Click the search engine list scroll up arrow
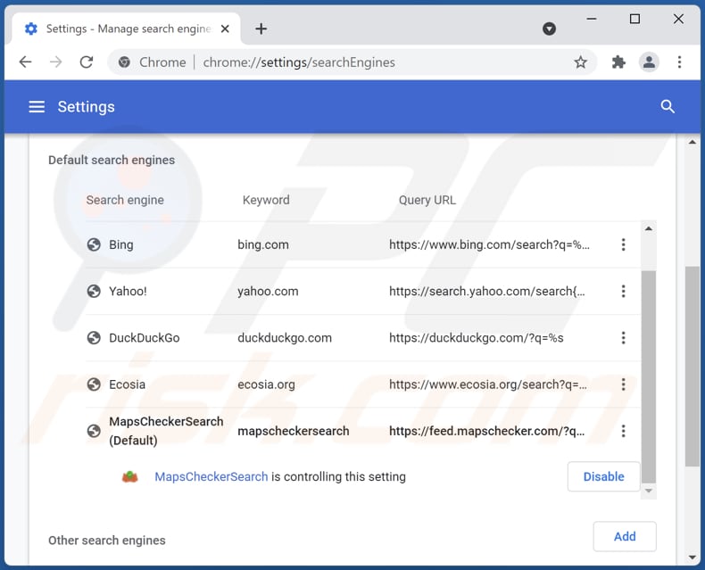The height and width of the screenshot is (570, 705). pos(649,229)
